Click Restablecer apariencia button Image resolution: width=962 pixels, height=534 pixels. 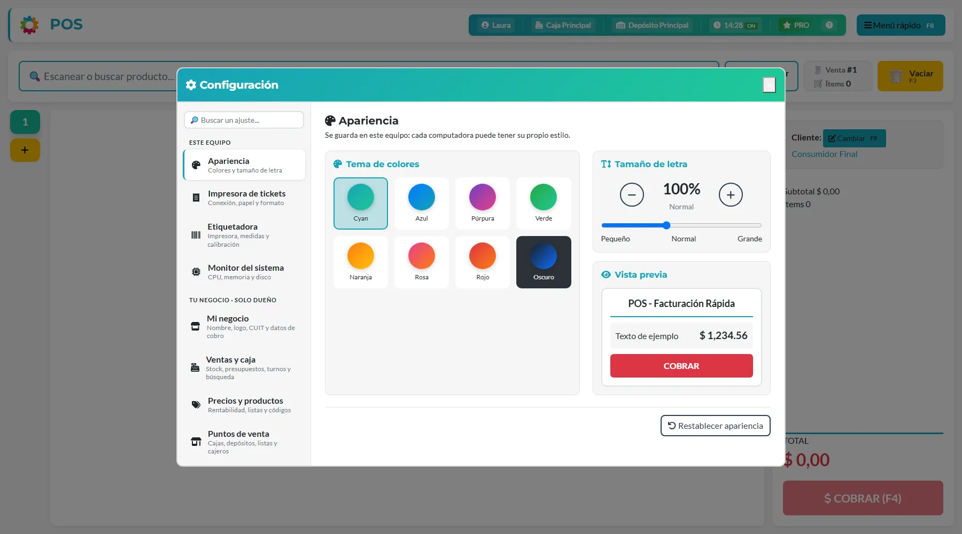[x=715, y=426]
